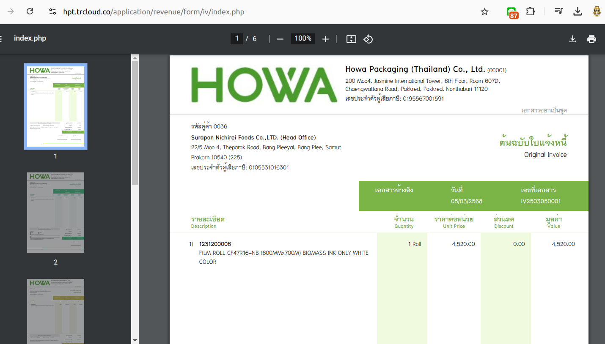Click the Discount column header
The image size is (605, 344).
pos(504,222)
